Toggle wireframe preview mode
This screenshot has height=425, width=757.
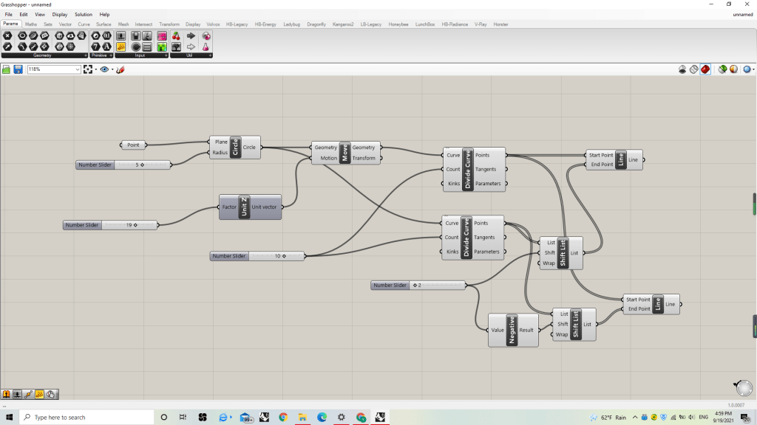pos(694,69)
